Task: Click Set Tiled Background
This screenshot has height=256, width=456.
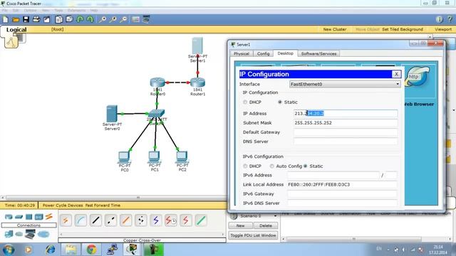Action: click(402, 29)
